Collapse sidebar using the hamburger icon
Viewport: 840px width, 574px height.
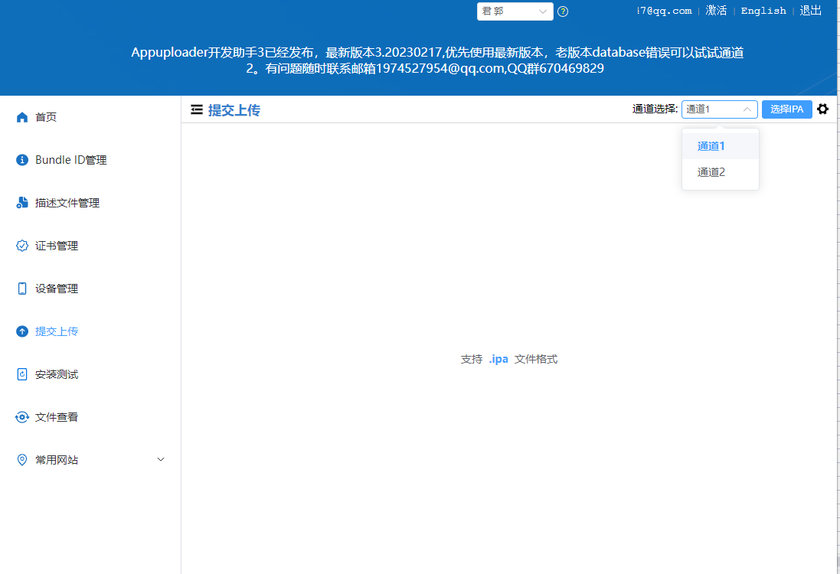(x=197, y=110)
